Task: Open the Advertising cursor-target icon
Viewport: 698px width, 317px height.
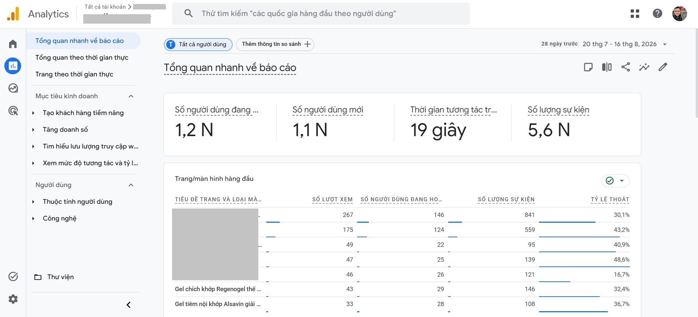Action: click(13, 110)
